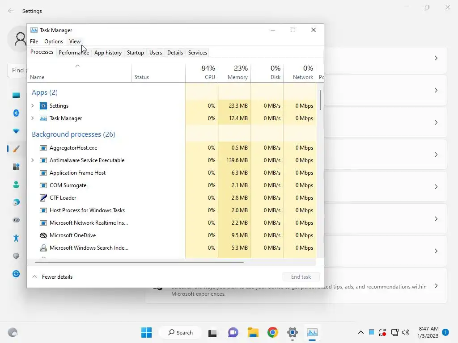This screenshot has width=458, height=343.
Task: Switch to the Users tab
Action: click(155, 53)
